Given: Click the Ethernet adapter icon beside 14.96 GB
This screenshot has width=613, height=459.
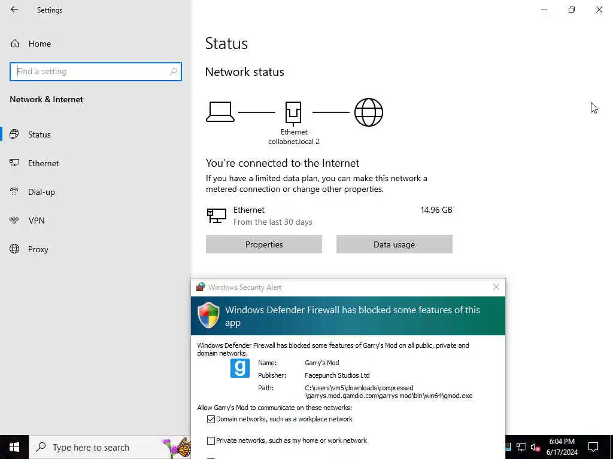Looking at the screenshot, I should pyautogui.click(x=216, y=215).
